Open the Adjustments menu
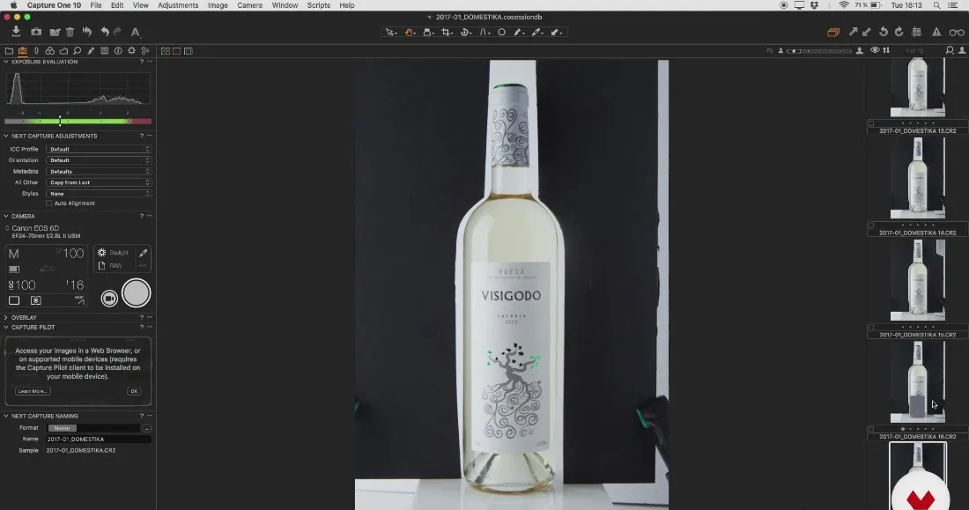Screen dimensions: 969x510 pos(178,5)
